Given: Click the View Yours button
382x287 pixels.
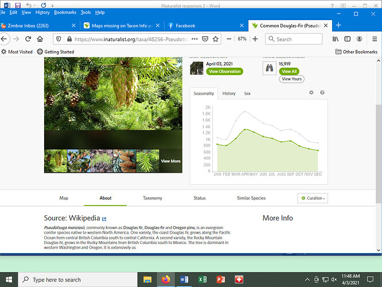Looking at the screenshot, I should pos(291,79).
